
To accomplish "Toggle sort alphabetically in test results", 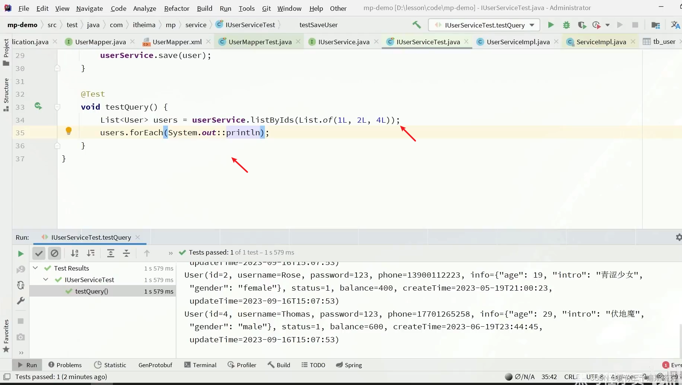I will 74,253.
